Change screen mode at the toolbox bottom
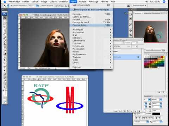The height and width of the screenshot is (126, 169). (5, 102)
